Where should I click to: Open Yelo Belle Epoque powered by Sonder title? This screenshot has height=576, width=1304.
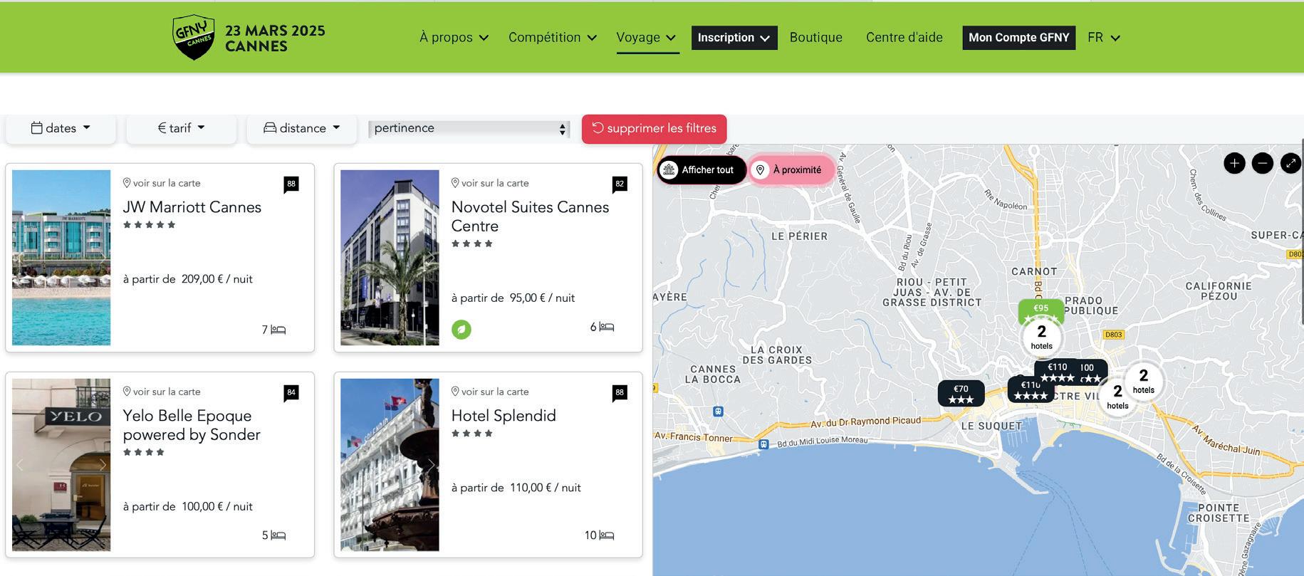[192, 425]
